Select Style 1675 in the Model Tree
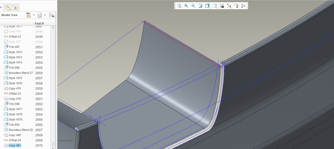The width and height of the screenshot is (334, 149). (15, 78)
